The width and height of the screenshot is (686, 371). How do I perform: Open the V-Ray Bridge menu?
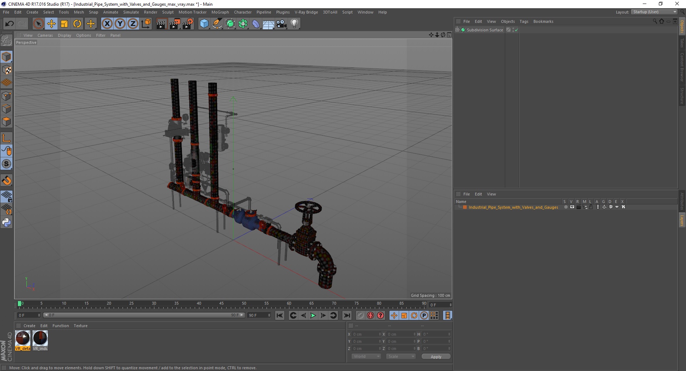(x=306, y=12)
